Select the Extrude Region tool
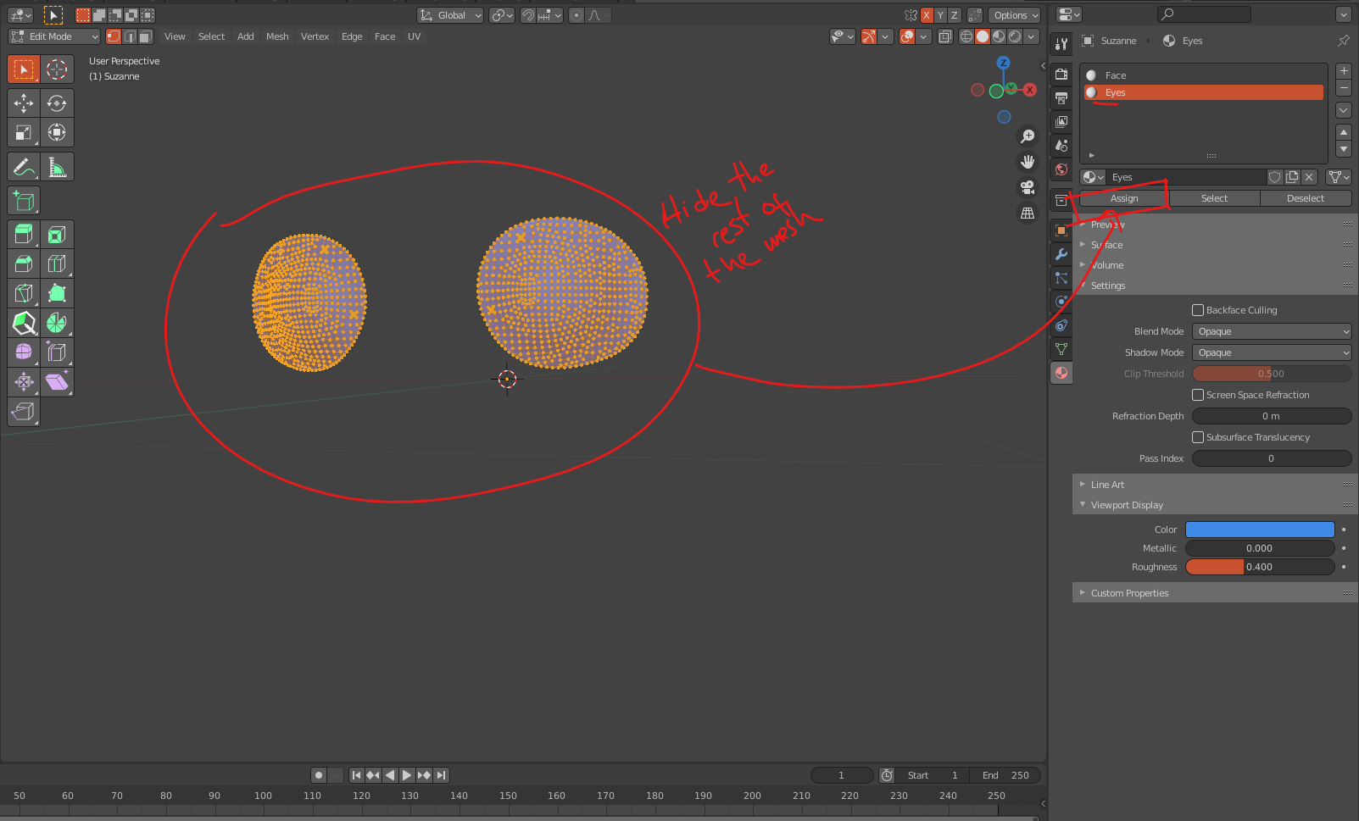Screen dimensions: 1359x821 click(x=24, y=235)
